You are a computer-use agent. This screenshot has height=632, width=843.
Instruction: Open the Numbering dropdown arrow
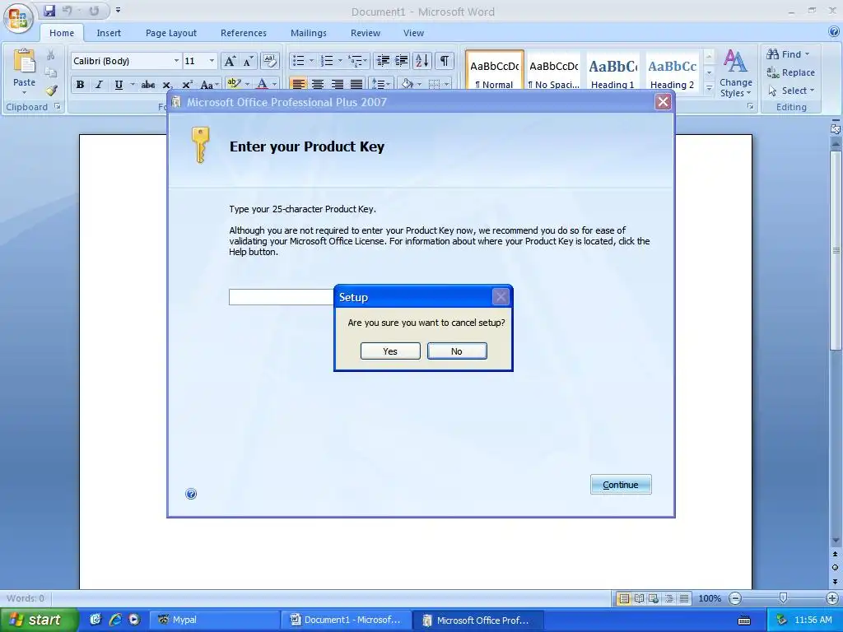340,61
